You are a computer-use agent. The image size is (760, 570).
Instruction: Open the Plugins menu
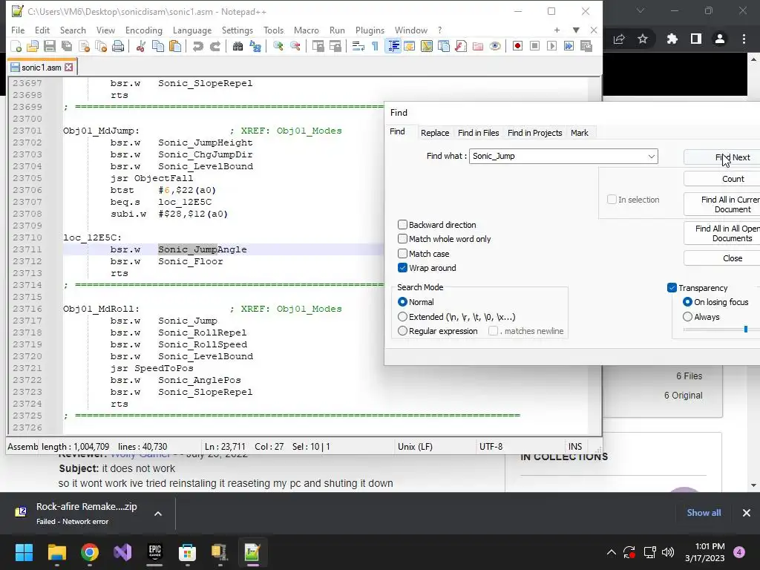click(x=370, y=30)
